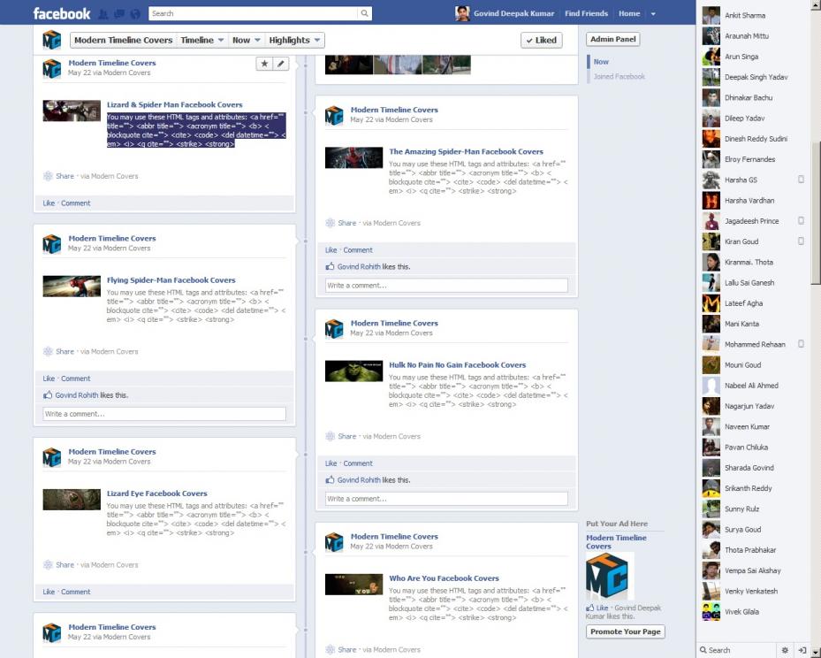Open Govind Rohith under Hulk post
The width and height of the screenshot is (821, 658).
tap(359, 480)
